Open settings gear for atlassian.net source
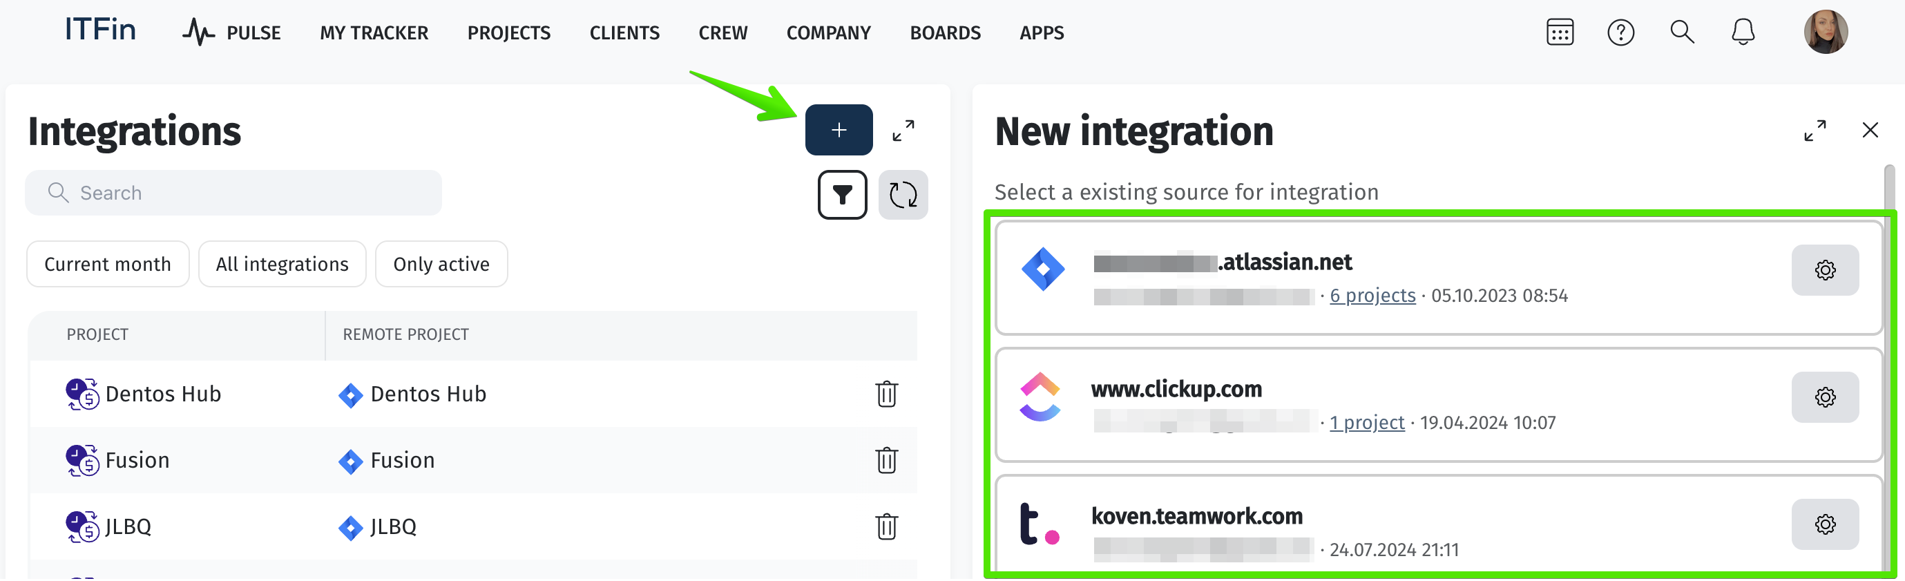 1824,271
